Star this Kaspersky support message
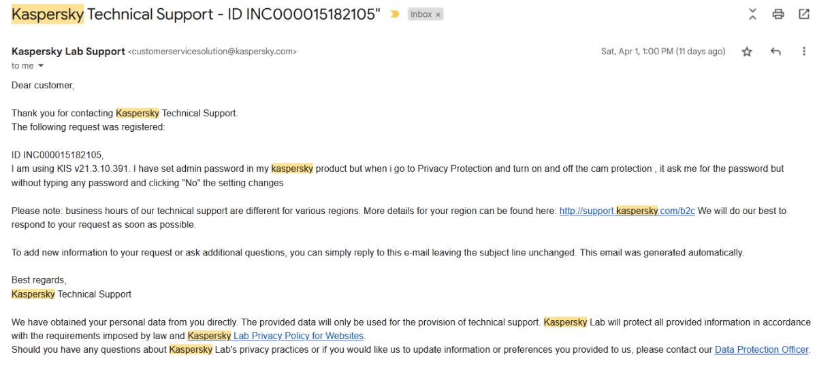The image size is (817, 367). click(747, 52)
